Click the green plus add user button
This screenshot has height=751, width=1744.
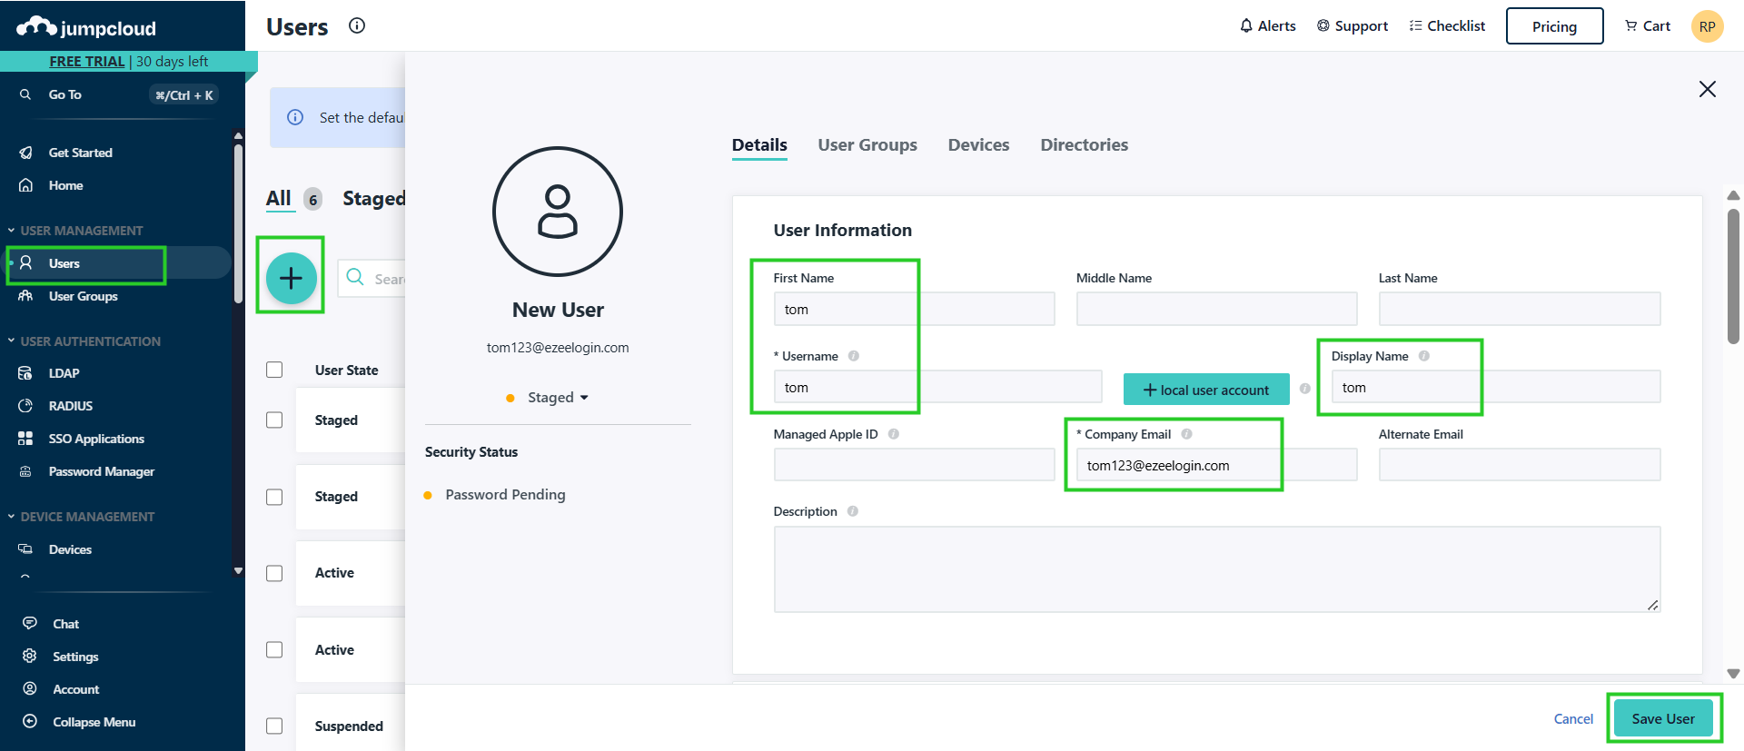291,278
